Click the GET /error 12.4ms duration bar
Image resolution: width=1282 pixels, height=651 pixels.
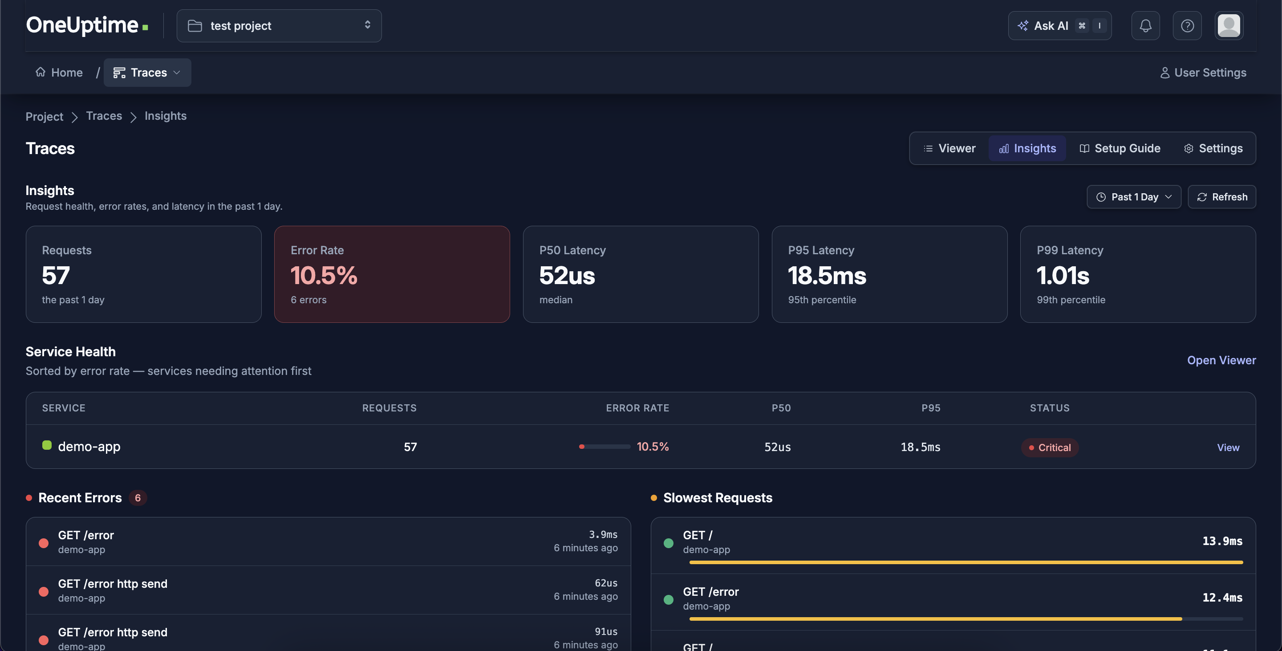pos(966,619)
